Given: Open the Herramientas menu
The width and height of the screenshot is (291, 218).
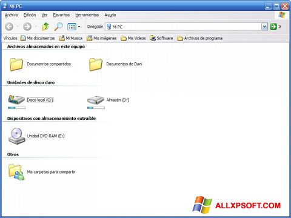Looking at the screenshot, I should [87, 15].
